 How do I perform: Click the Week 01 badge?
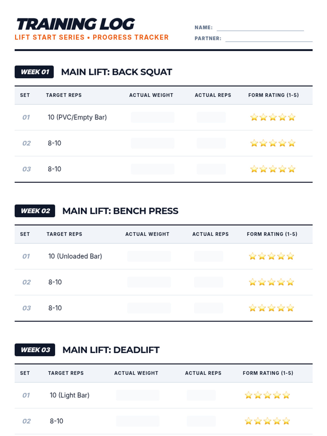pyautogui.click(x=34, y=72)
